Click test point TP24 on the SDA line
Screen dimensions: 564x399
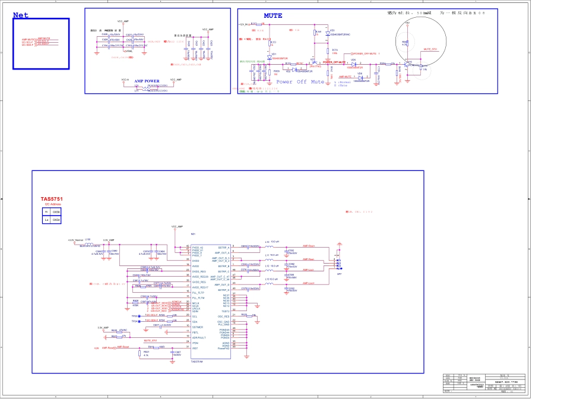point(139,321)
